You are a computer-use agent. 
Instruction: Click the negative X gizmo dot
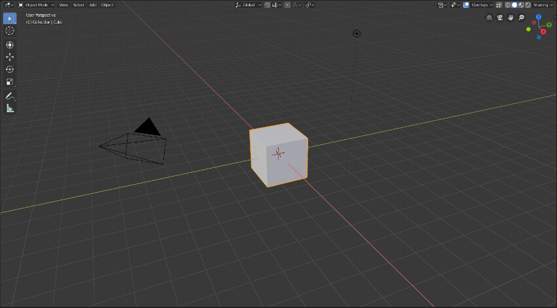tap(534, 22)
